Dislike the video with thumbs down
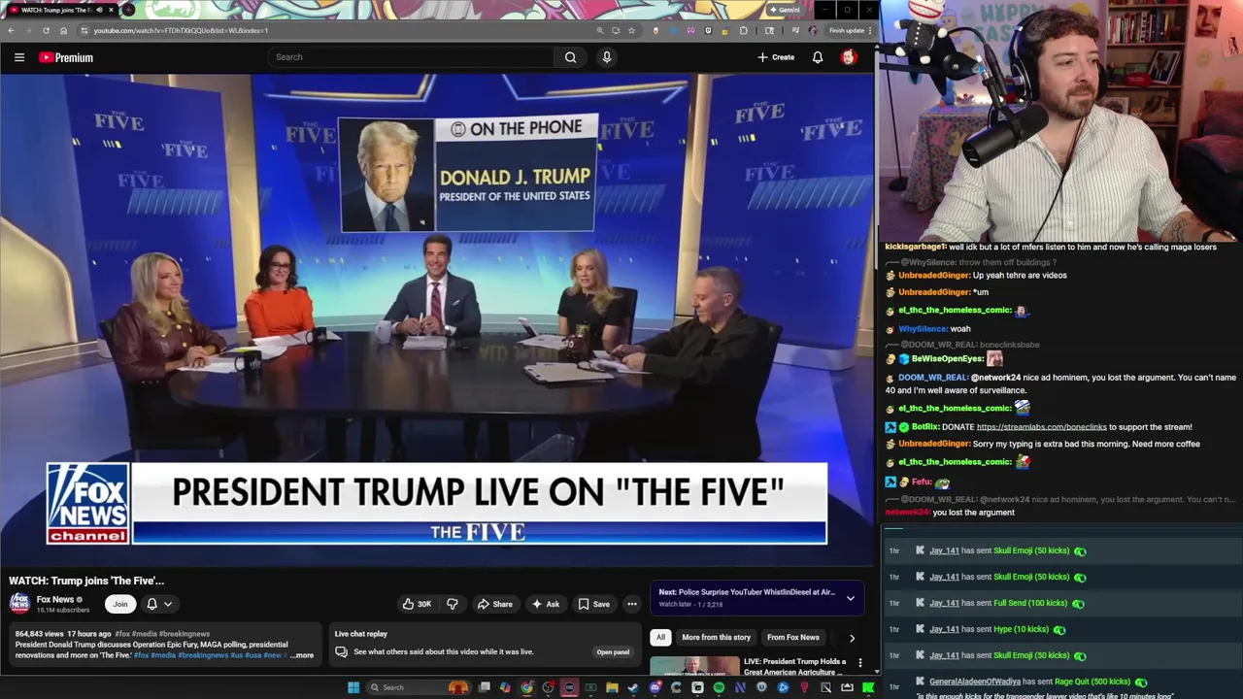1243x699 pixels. (452, 604)
